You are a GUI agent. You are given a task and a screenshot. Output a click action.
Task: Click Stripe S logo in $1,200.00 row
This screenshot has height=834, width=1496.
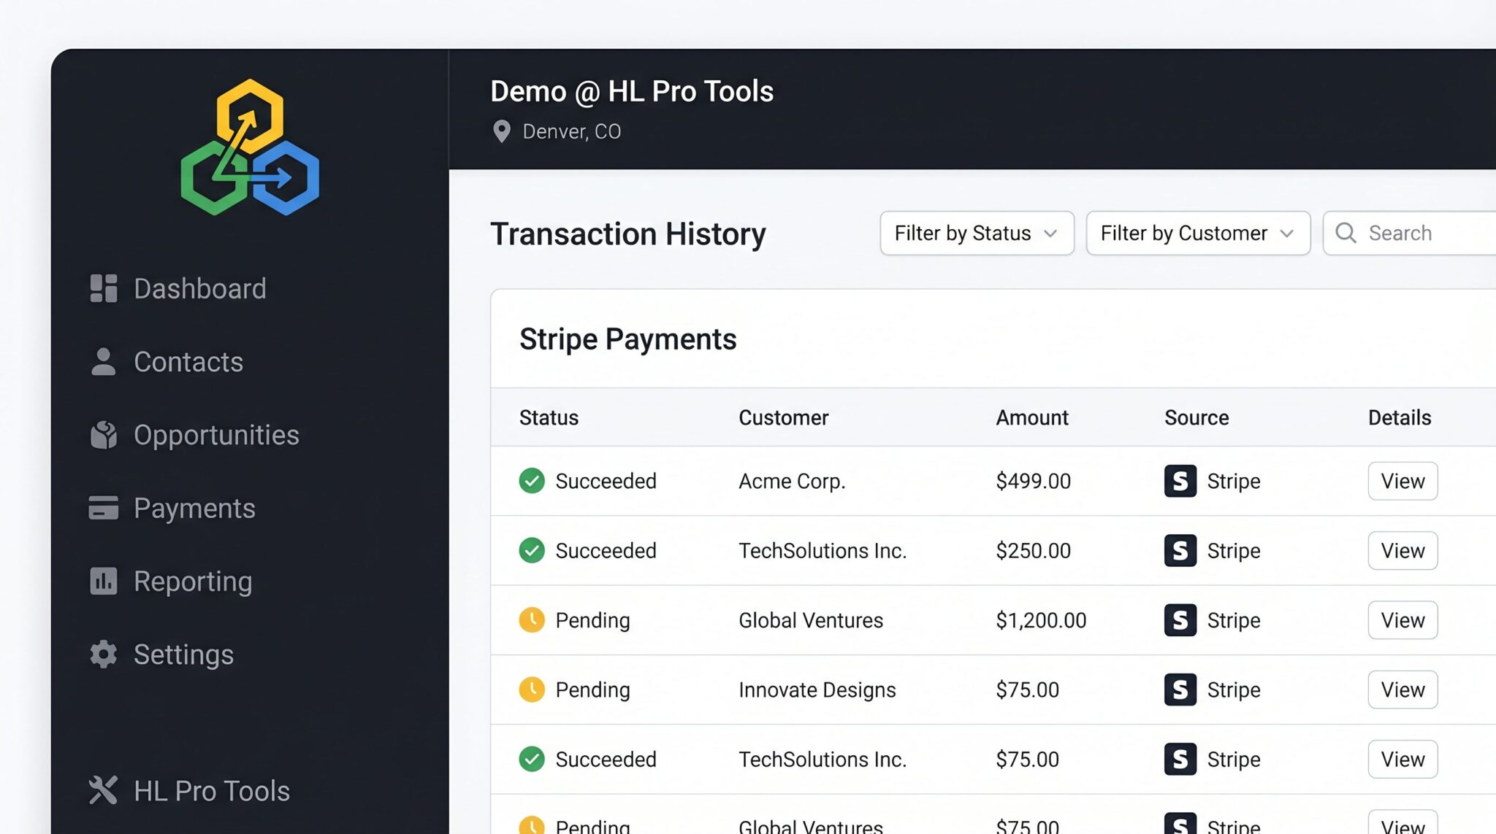(1180, 619)
